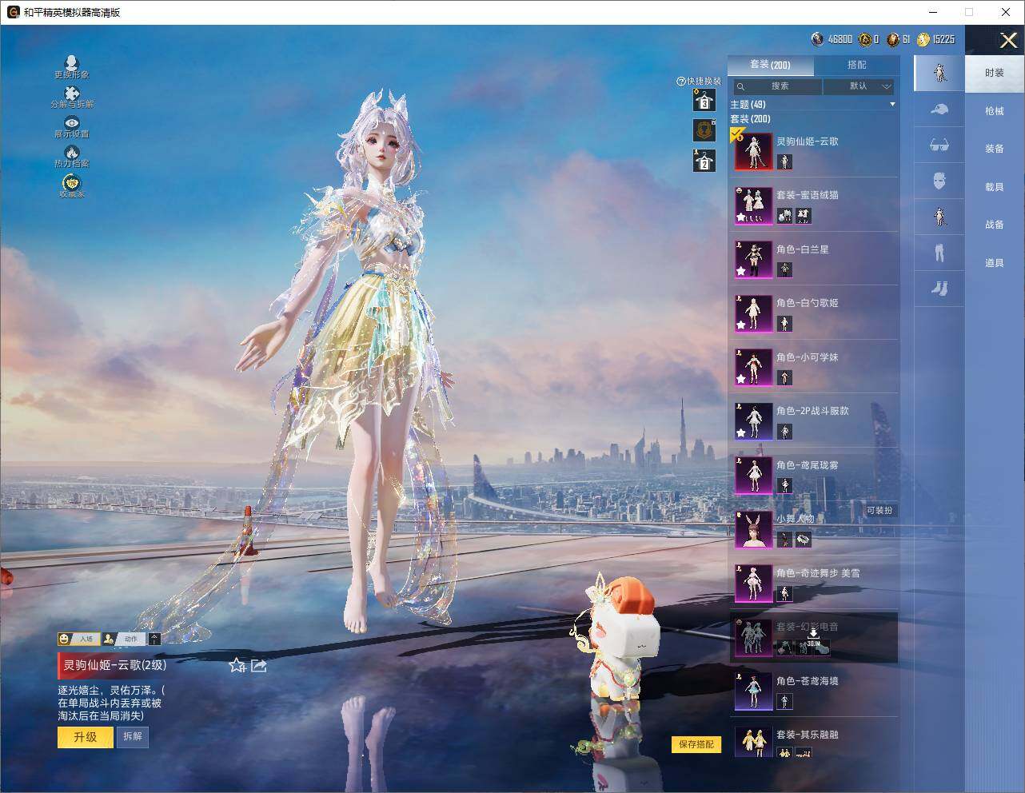Open 展示设置 eye icon

[72, 122]
